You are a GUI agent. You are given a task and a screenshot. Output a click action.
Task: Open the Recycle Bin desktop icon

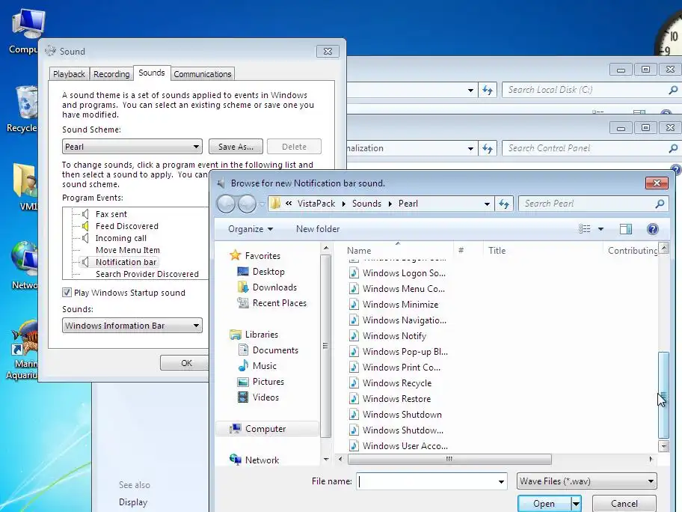24,109
